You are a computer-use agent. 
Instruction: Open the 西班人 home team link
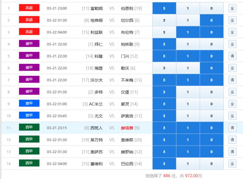96,128
